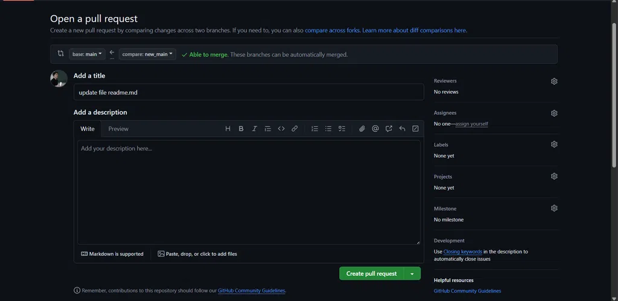
Task: Click the No milestone text
Action: [x=448, y=220]
